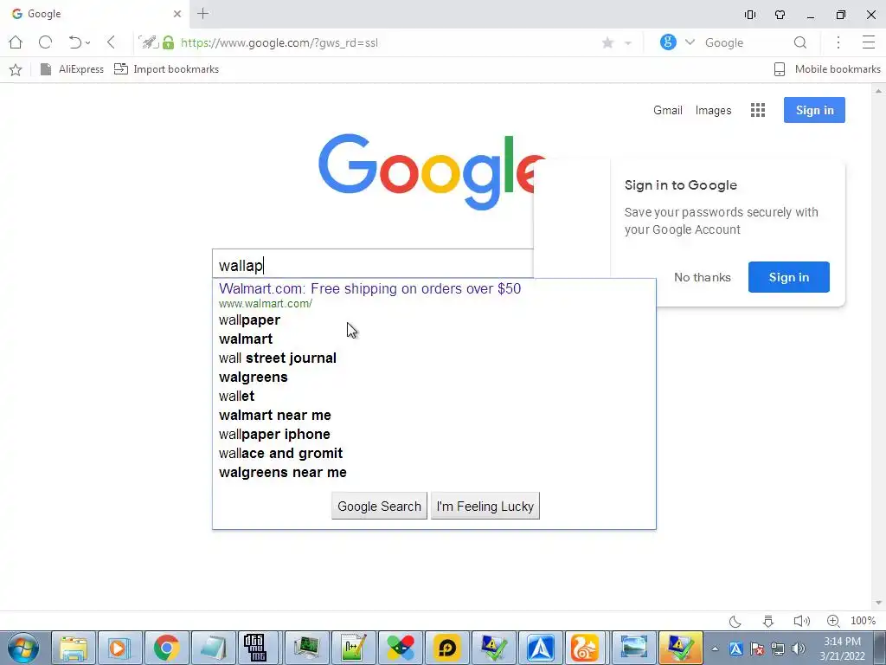886x665 pixels.
Task: Choose the 'wallet' suggestion
Action: tap(237, 396)
